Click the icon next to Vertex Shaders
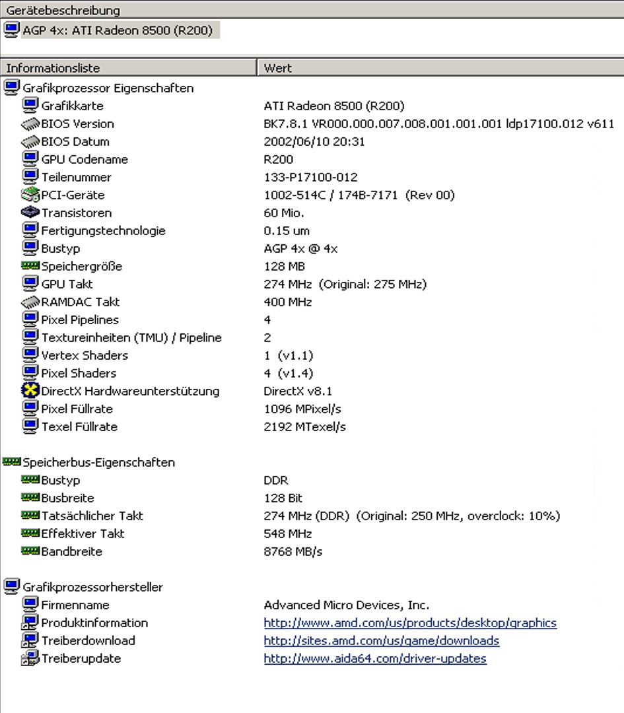The height and width of the screenshot is (713, 624). 30,355
